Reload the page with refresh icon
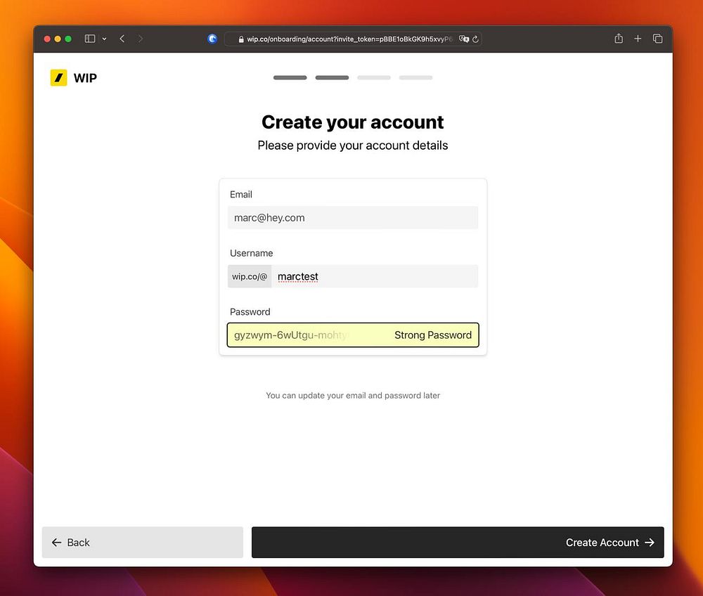 pyautogui.click(x=476, y=39)
